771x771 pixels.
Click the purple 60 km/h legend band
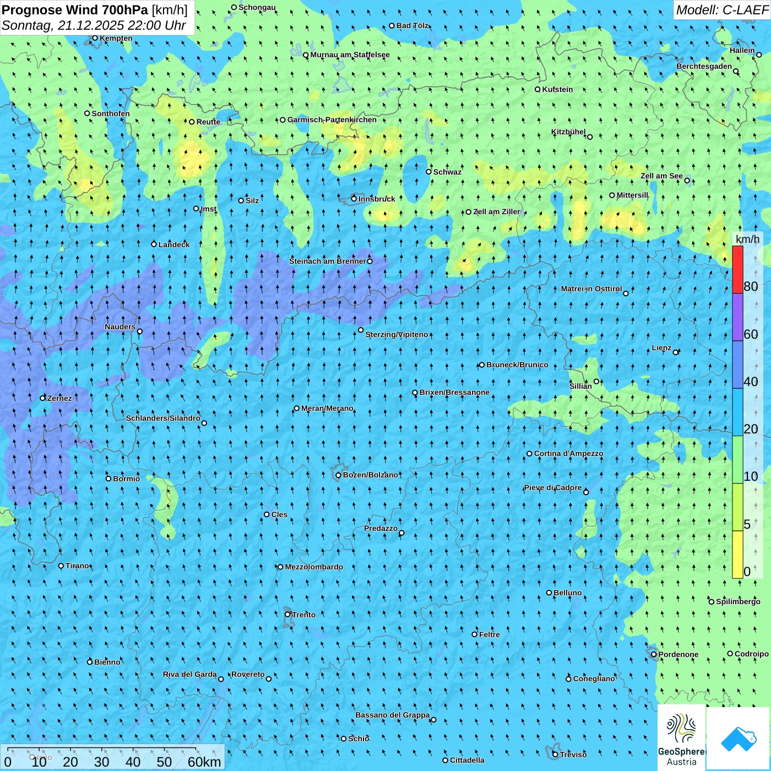[737, 317]
